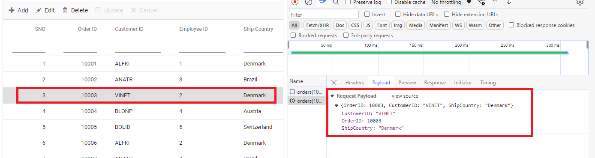Check the Invert filter option
Viewport: 595px width, 158px height.
point(367,14)
